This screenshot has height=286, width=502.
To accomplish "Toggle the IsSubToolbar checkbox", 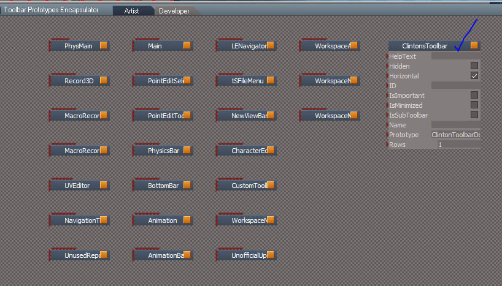I will coord(474,115).
